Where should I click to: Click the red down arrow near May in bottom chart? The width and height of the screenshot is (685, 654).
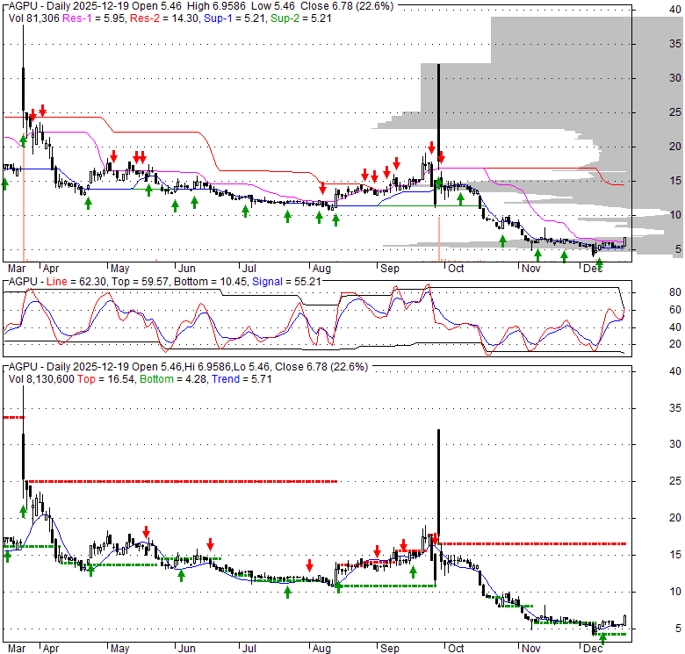point(147,532)
